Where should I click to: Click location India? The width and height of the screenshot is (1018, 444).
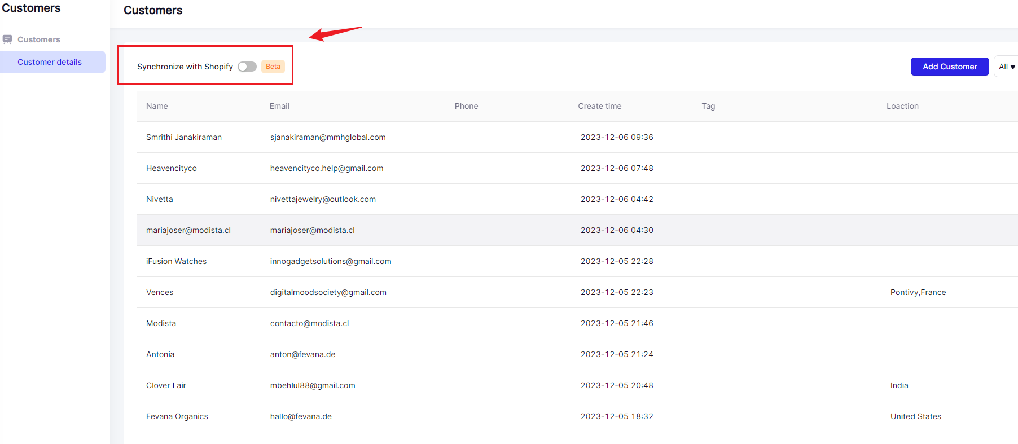(x=899, y=385)
